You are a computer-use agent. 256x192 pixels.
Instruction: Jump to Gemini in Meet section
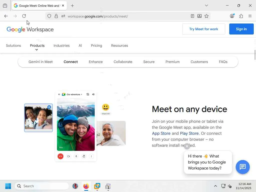click(40, 62)
